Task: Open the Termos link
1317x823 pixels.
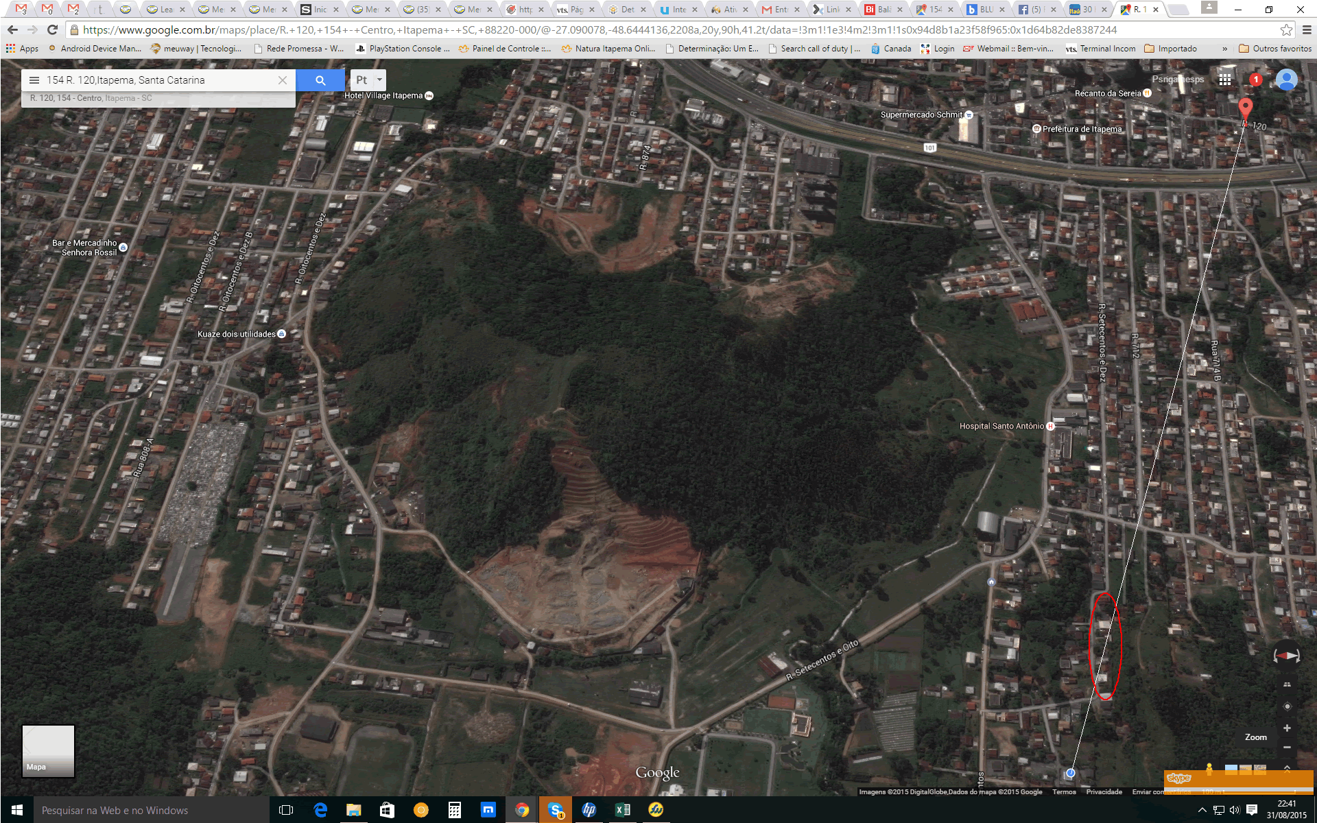Action: click(1064, 791)
